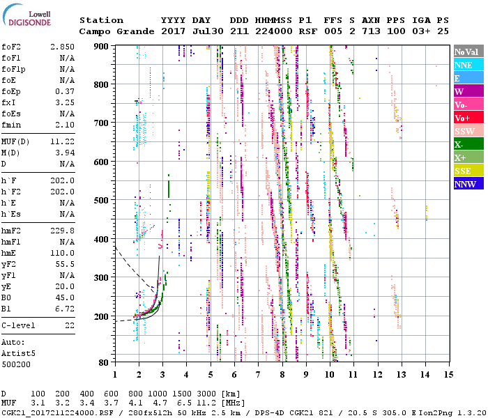Click the SSW pink legend entry
This screenshot has height=418, width=488.
coord(468,131)
